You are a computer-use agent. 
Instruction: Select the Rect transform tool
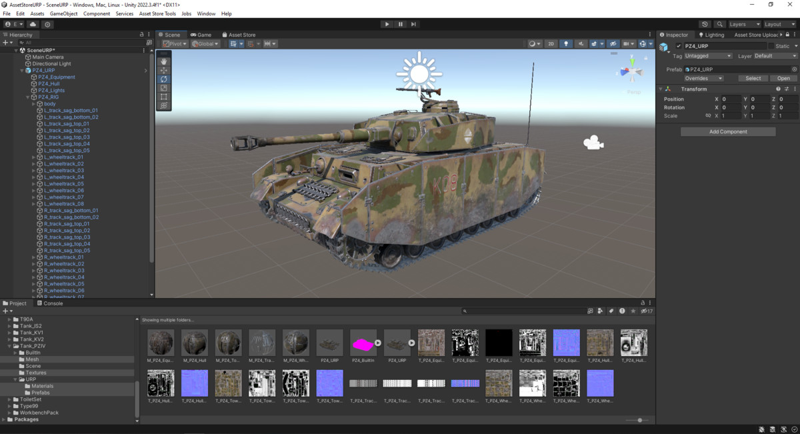tap(163, 96)
